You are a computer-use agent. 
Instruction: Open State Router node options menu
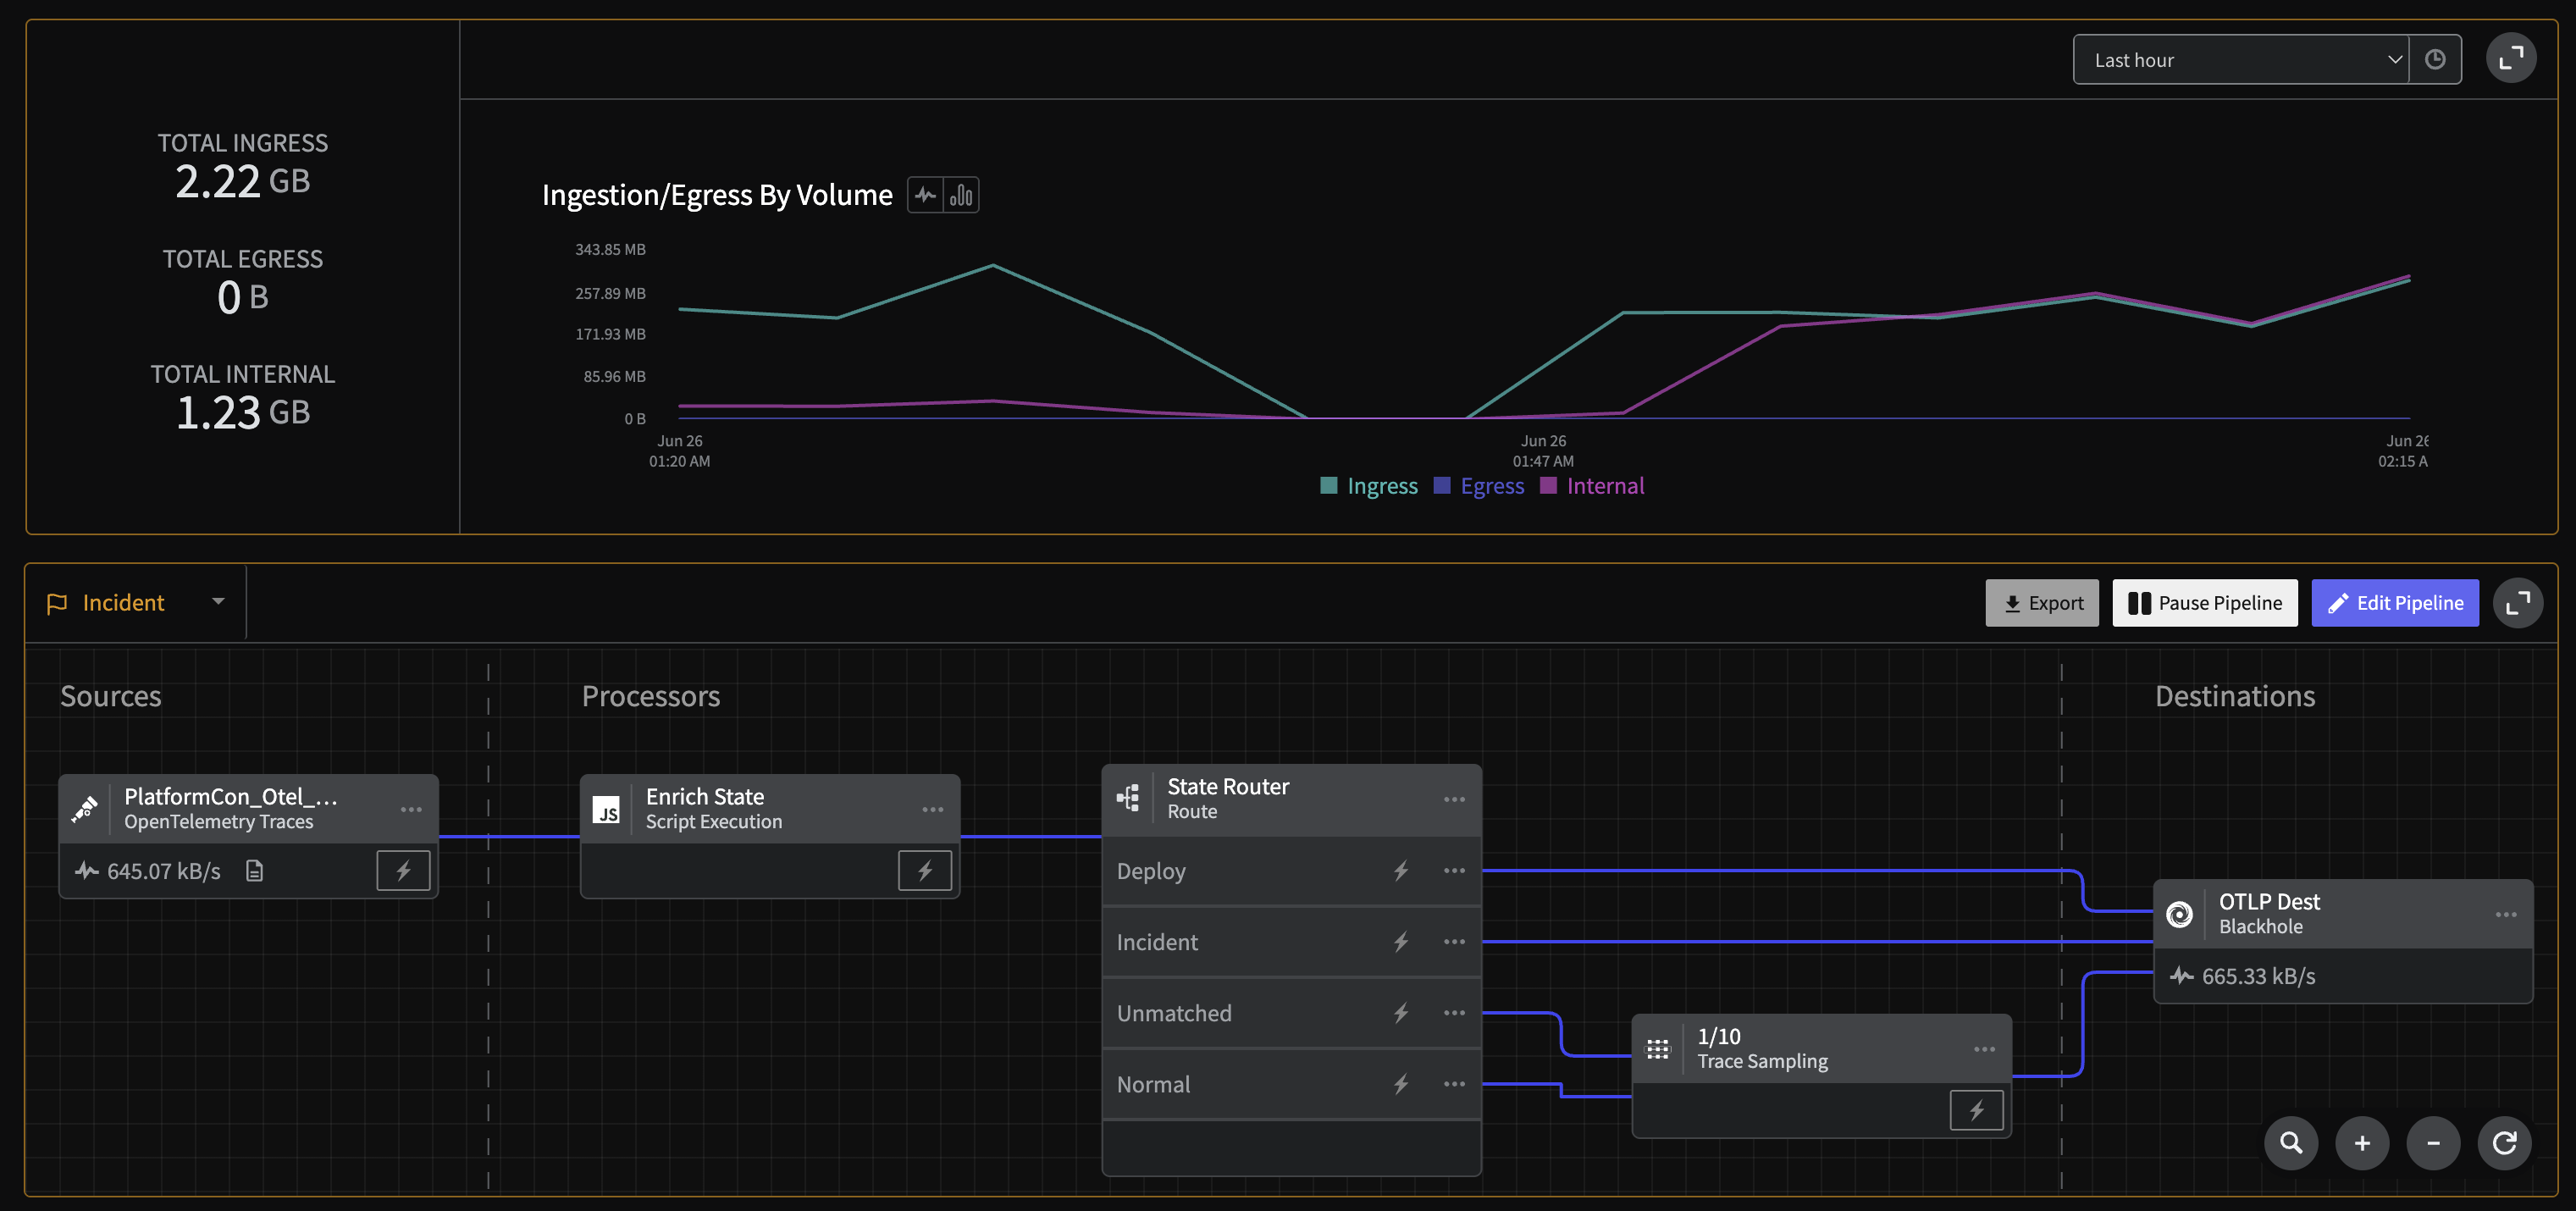(1454, 799)
